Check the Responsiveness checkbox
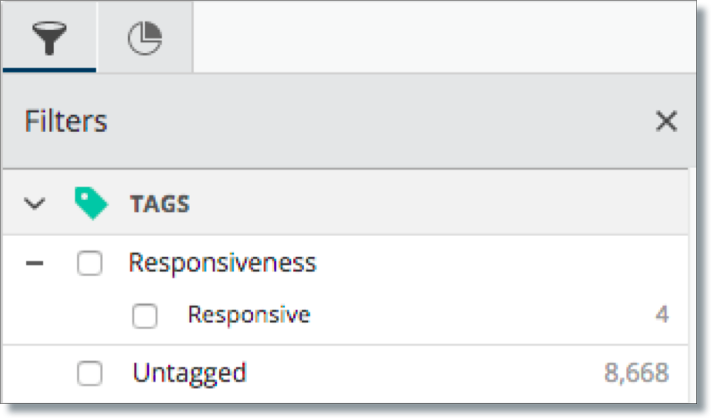 click(90, 263)
